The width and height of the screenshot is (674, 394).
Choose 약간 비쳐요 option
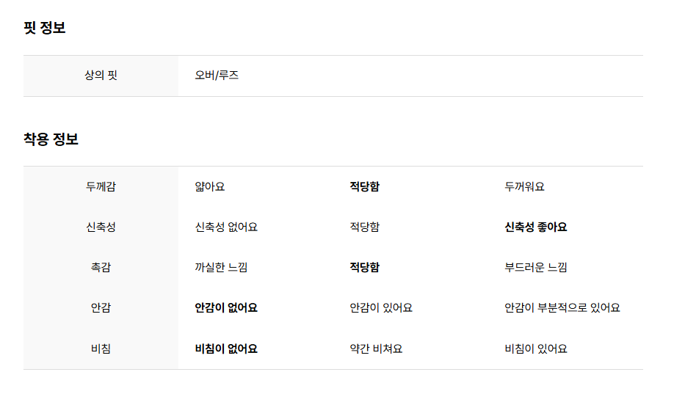(x=376, y=349)
